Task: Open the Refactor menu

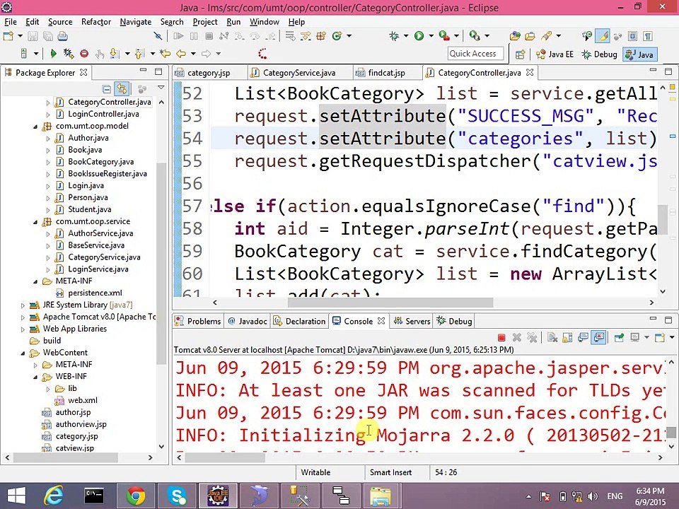Action: tap(95, 22)
